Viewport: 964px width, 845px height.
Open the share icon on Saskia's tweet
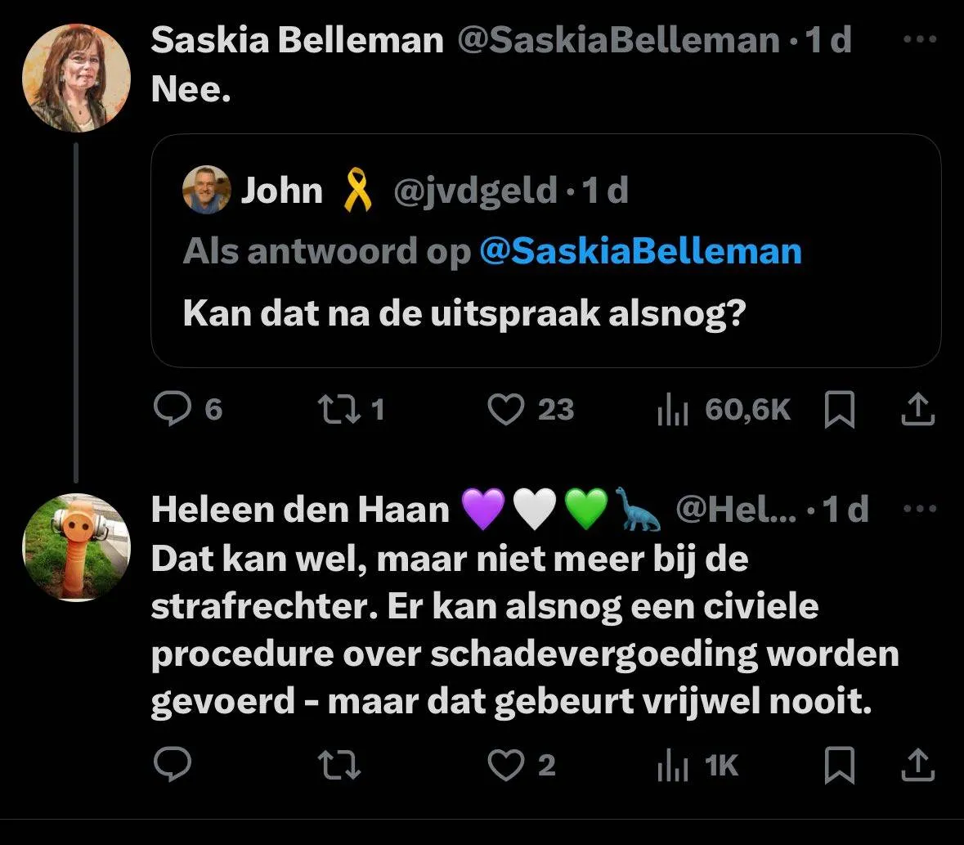[917, 411]
